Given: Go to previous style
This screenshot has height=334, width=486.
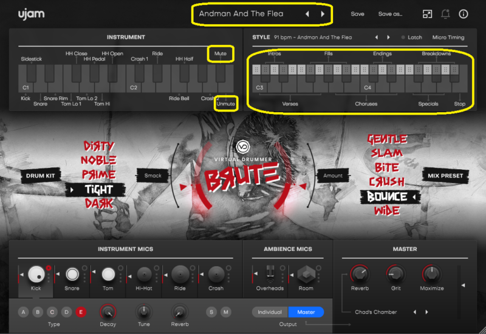Looking at the screenshot, I should click(376, 38).
